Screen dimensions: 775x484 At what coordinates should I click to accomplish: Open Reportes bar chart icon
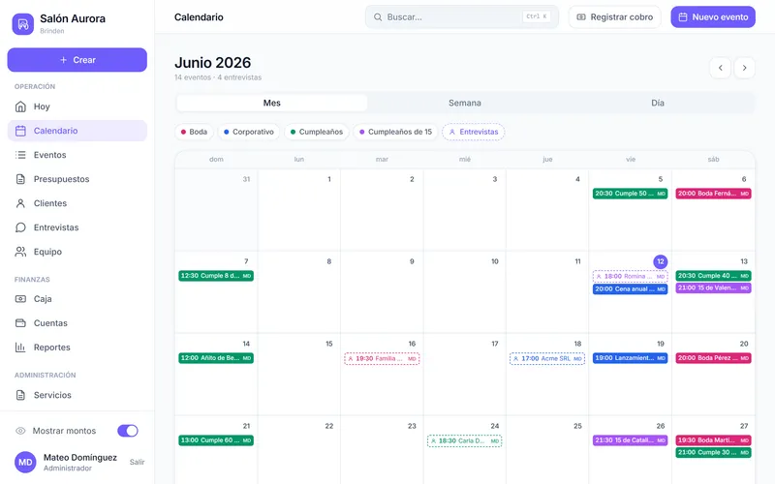(20, 348)
